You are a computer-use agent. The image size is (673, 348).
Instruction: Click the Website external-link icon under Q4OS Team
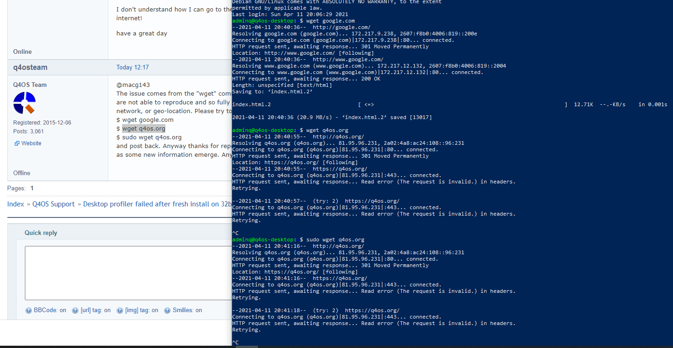click(17, 143)
